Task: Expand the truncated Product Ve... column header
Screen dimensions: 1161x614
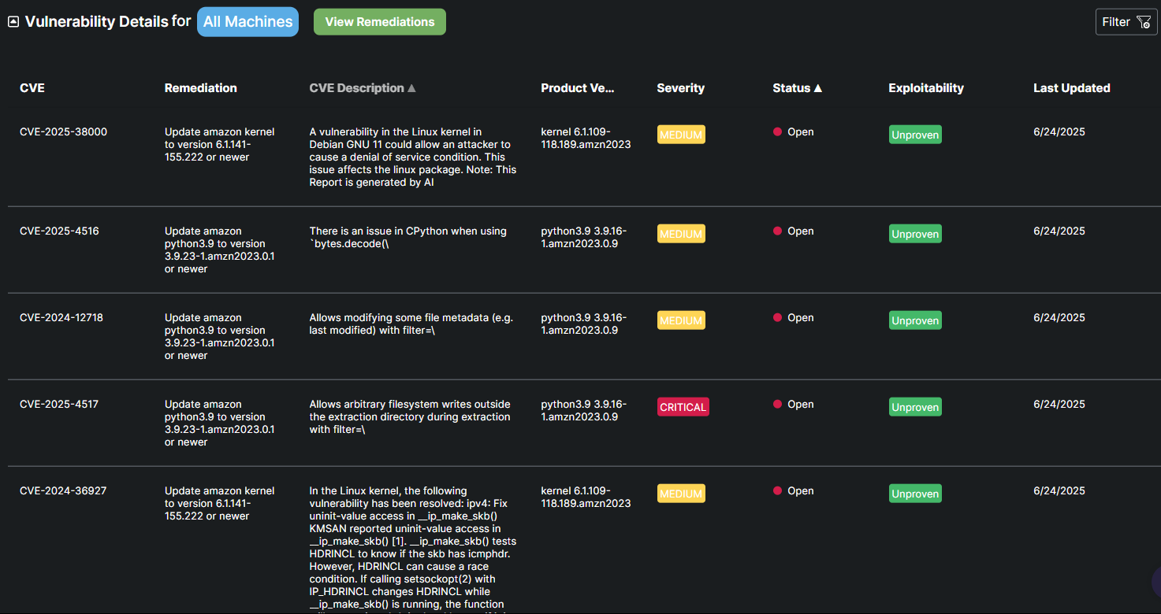Action: 577,88
